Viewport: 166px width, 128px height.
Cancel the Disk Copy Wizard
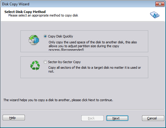tap(153, 118)
